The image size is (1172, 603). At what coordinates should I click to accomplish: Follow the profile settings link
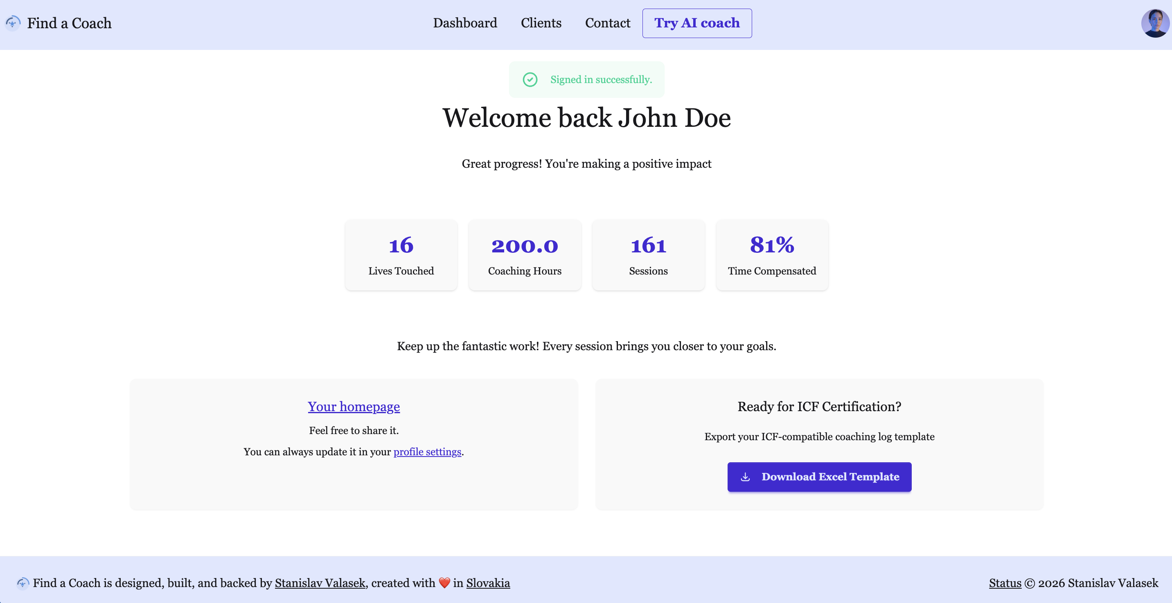click(x=427, y=452)
